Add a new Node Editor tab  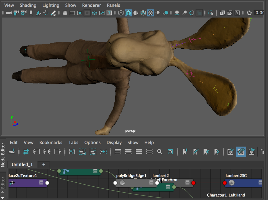(x=43, y=164)
